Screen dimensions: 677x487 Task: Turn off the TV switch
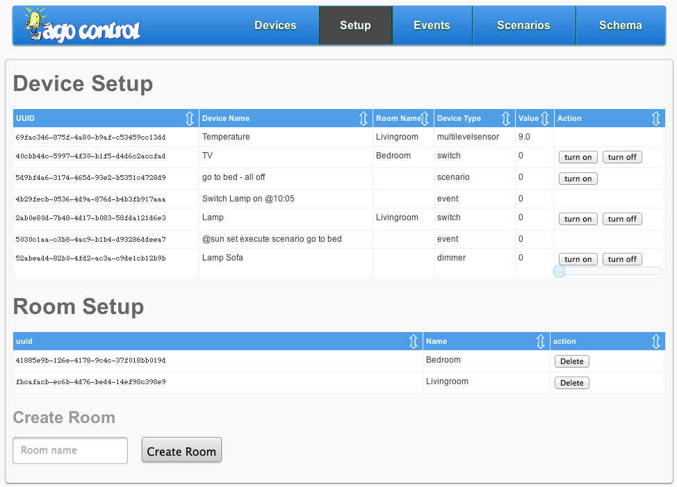point(622,157)
